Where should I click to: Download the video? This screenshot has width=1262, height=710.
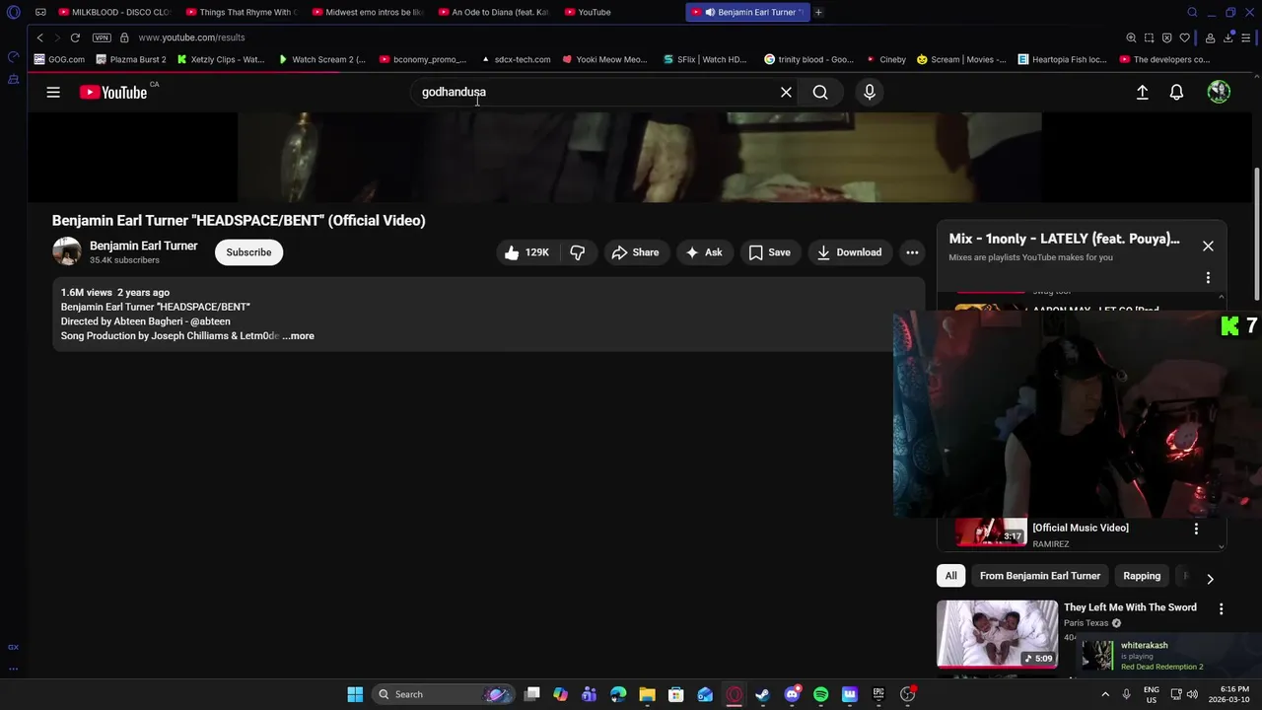(849, 252)
